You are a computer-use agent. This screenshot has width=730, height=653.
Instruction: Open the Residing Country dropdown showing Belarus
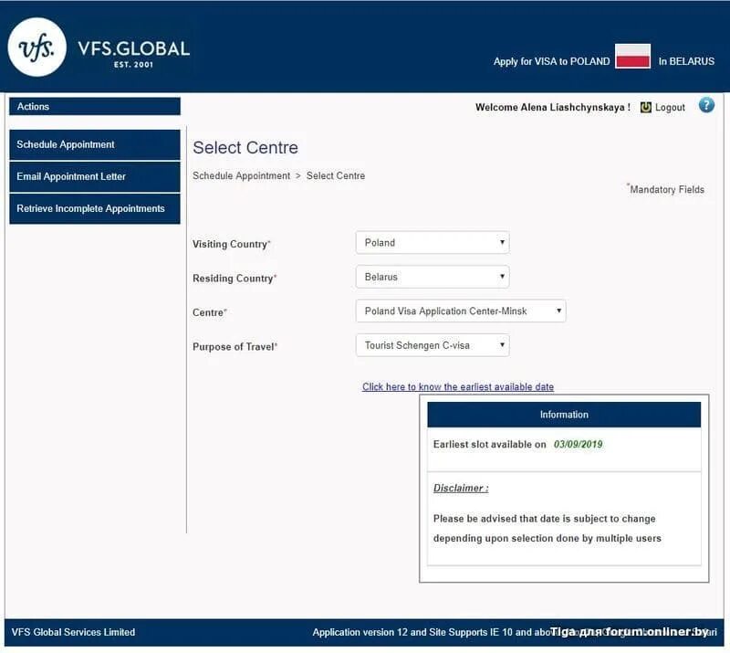pyautogui.click(x=433, y=277)
